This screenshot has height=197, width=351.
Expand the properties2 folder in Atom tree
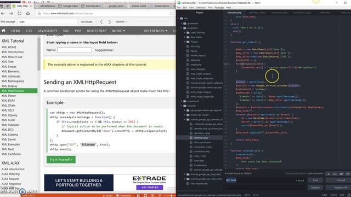point(182,101)
